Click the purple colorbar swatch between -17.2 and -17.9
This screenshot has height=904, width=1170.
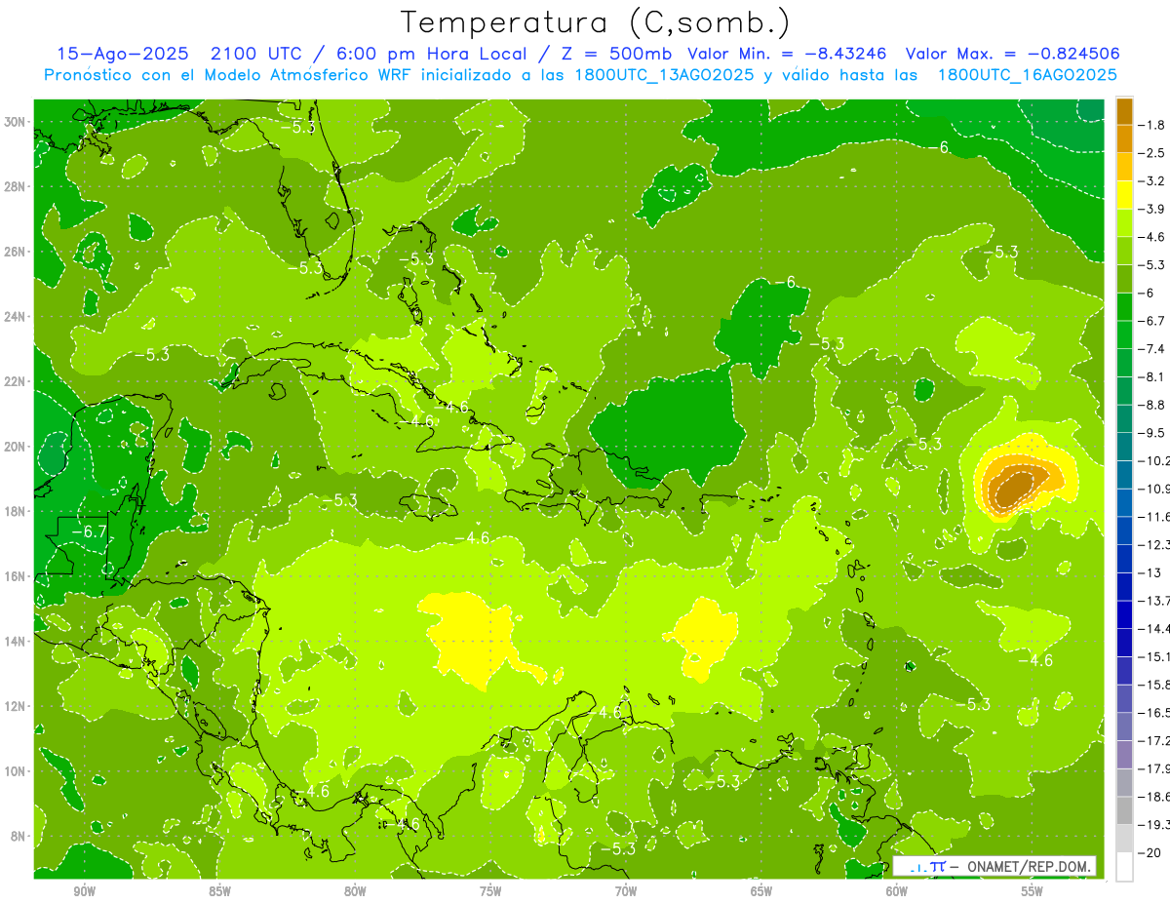[1124, 755]
